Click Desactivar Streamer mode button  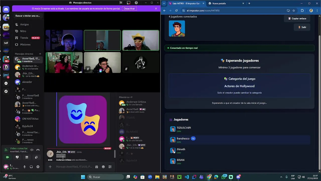(x=129, y=9)
